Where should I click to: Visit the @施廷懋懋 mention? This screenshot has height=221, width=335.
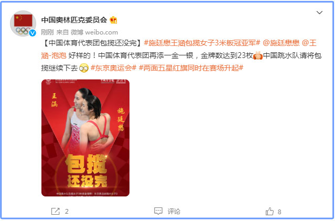point(281,43)
